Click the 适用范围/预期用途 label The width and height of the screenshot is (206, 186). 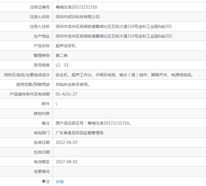[33, 84]
